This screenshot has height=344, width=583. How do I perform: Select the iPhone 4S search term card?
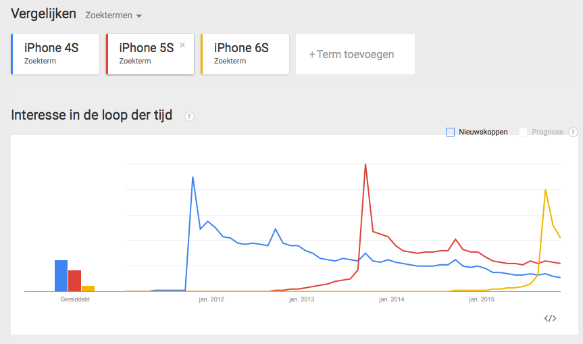tap(55, 54)
